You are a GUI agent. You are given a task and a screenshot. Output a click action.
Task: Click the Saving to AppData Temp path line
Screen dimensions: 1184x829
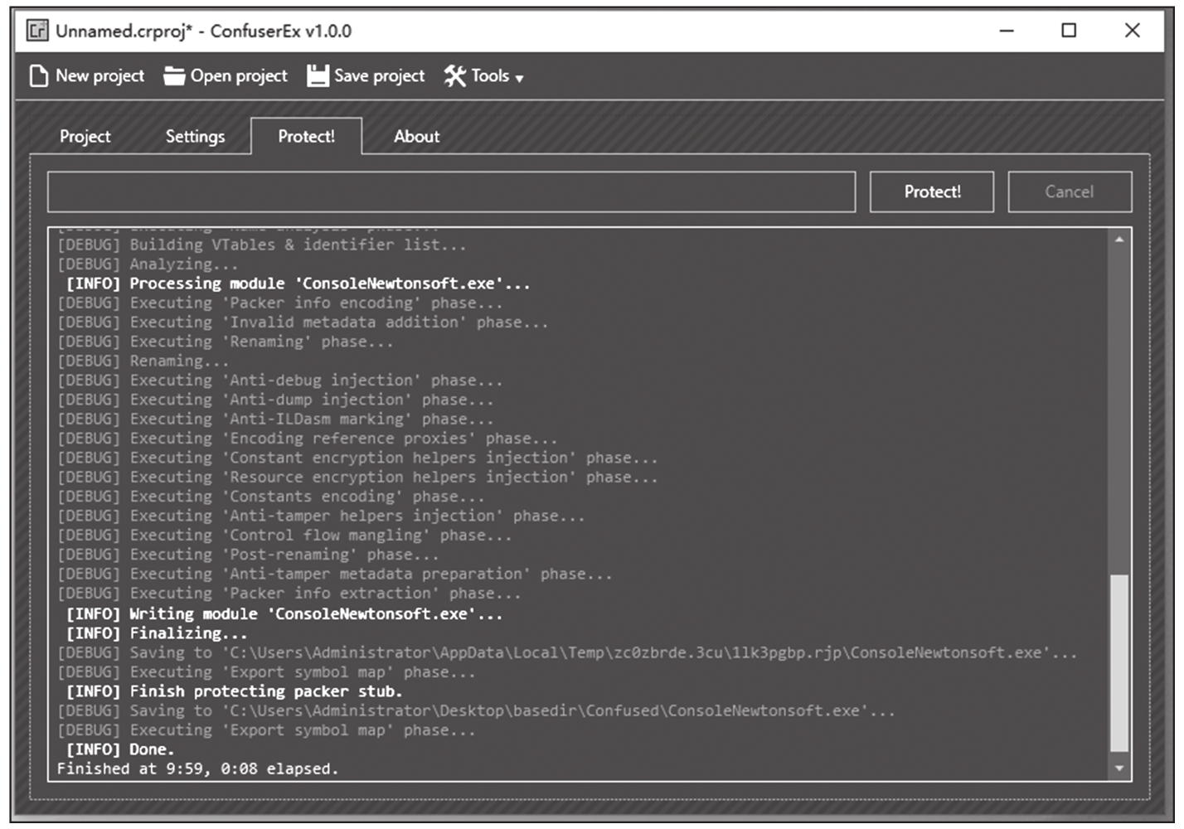[567, 652]
